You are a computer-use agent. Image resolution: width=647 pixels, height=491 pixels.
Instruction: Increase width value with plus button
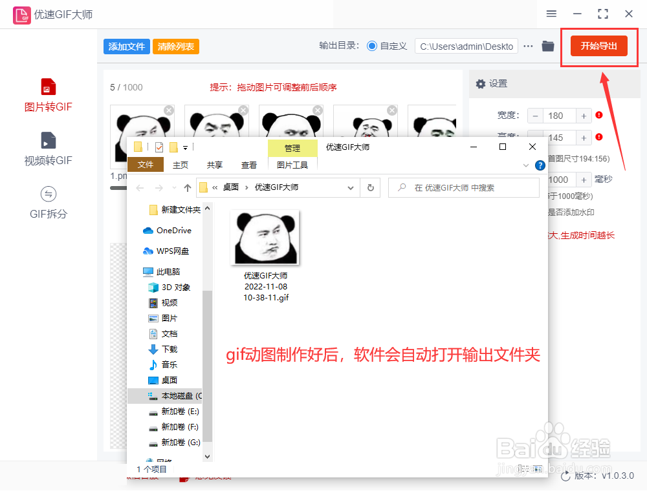(x=584, y=116)
